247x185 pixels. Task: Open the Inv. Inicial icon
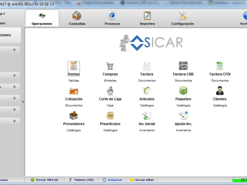[x=147, y=115]
